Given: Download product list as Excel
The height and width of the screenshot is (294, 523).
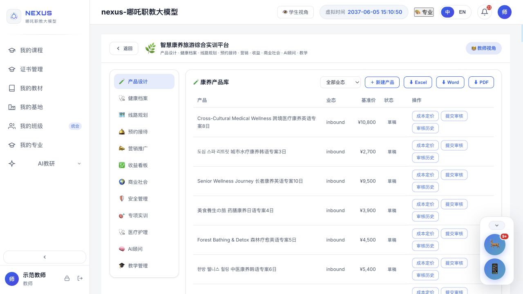Looking at the screenshot, I should click(418, 82).
